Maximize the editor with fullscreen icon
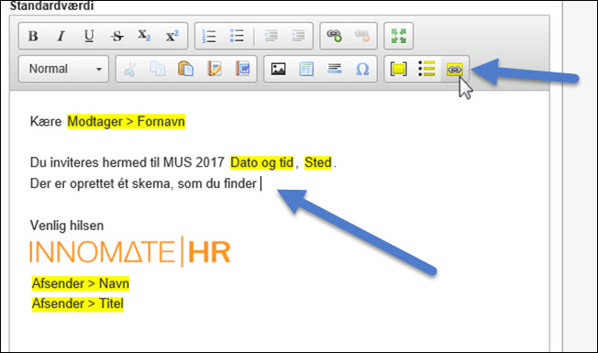 tap(399, 36)
